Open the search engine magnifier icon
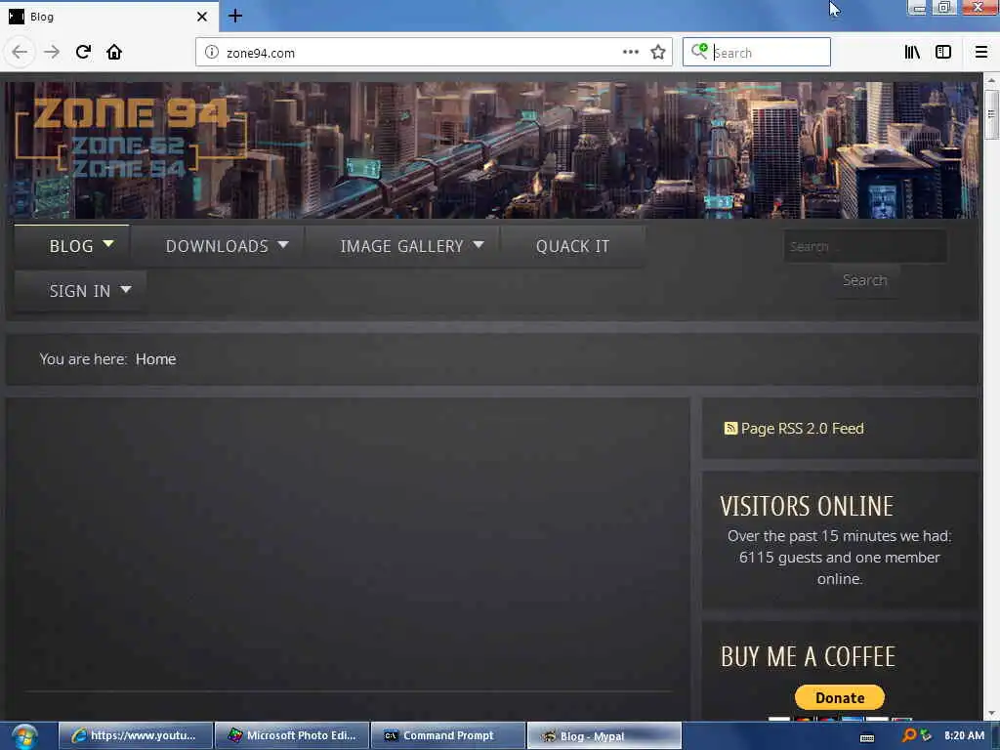The image size is (1000, 750). point(699,51)
